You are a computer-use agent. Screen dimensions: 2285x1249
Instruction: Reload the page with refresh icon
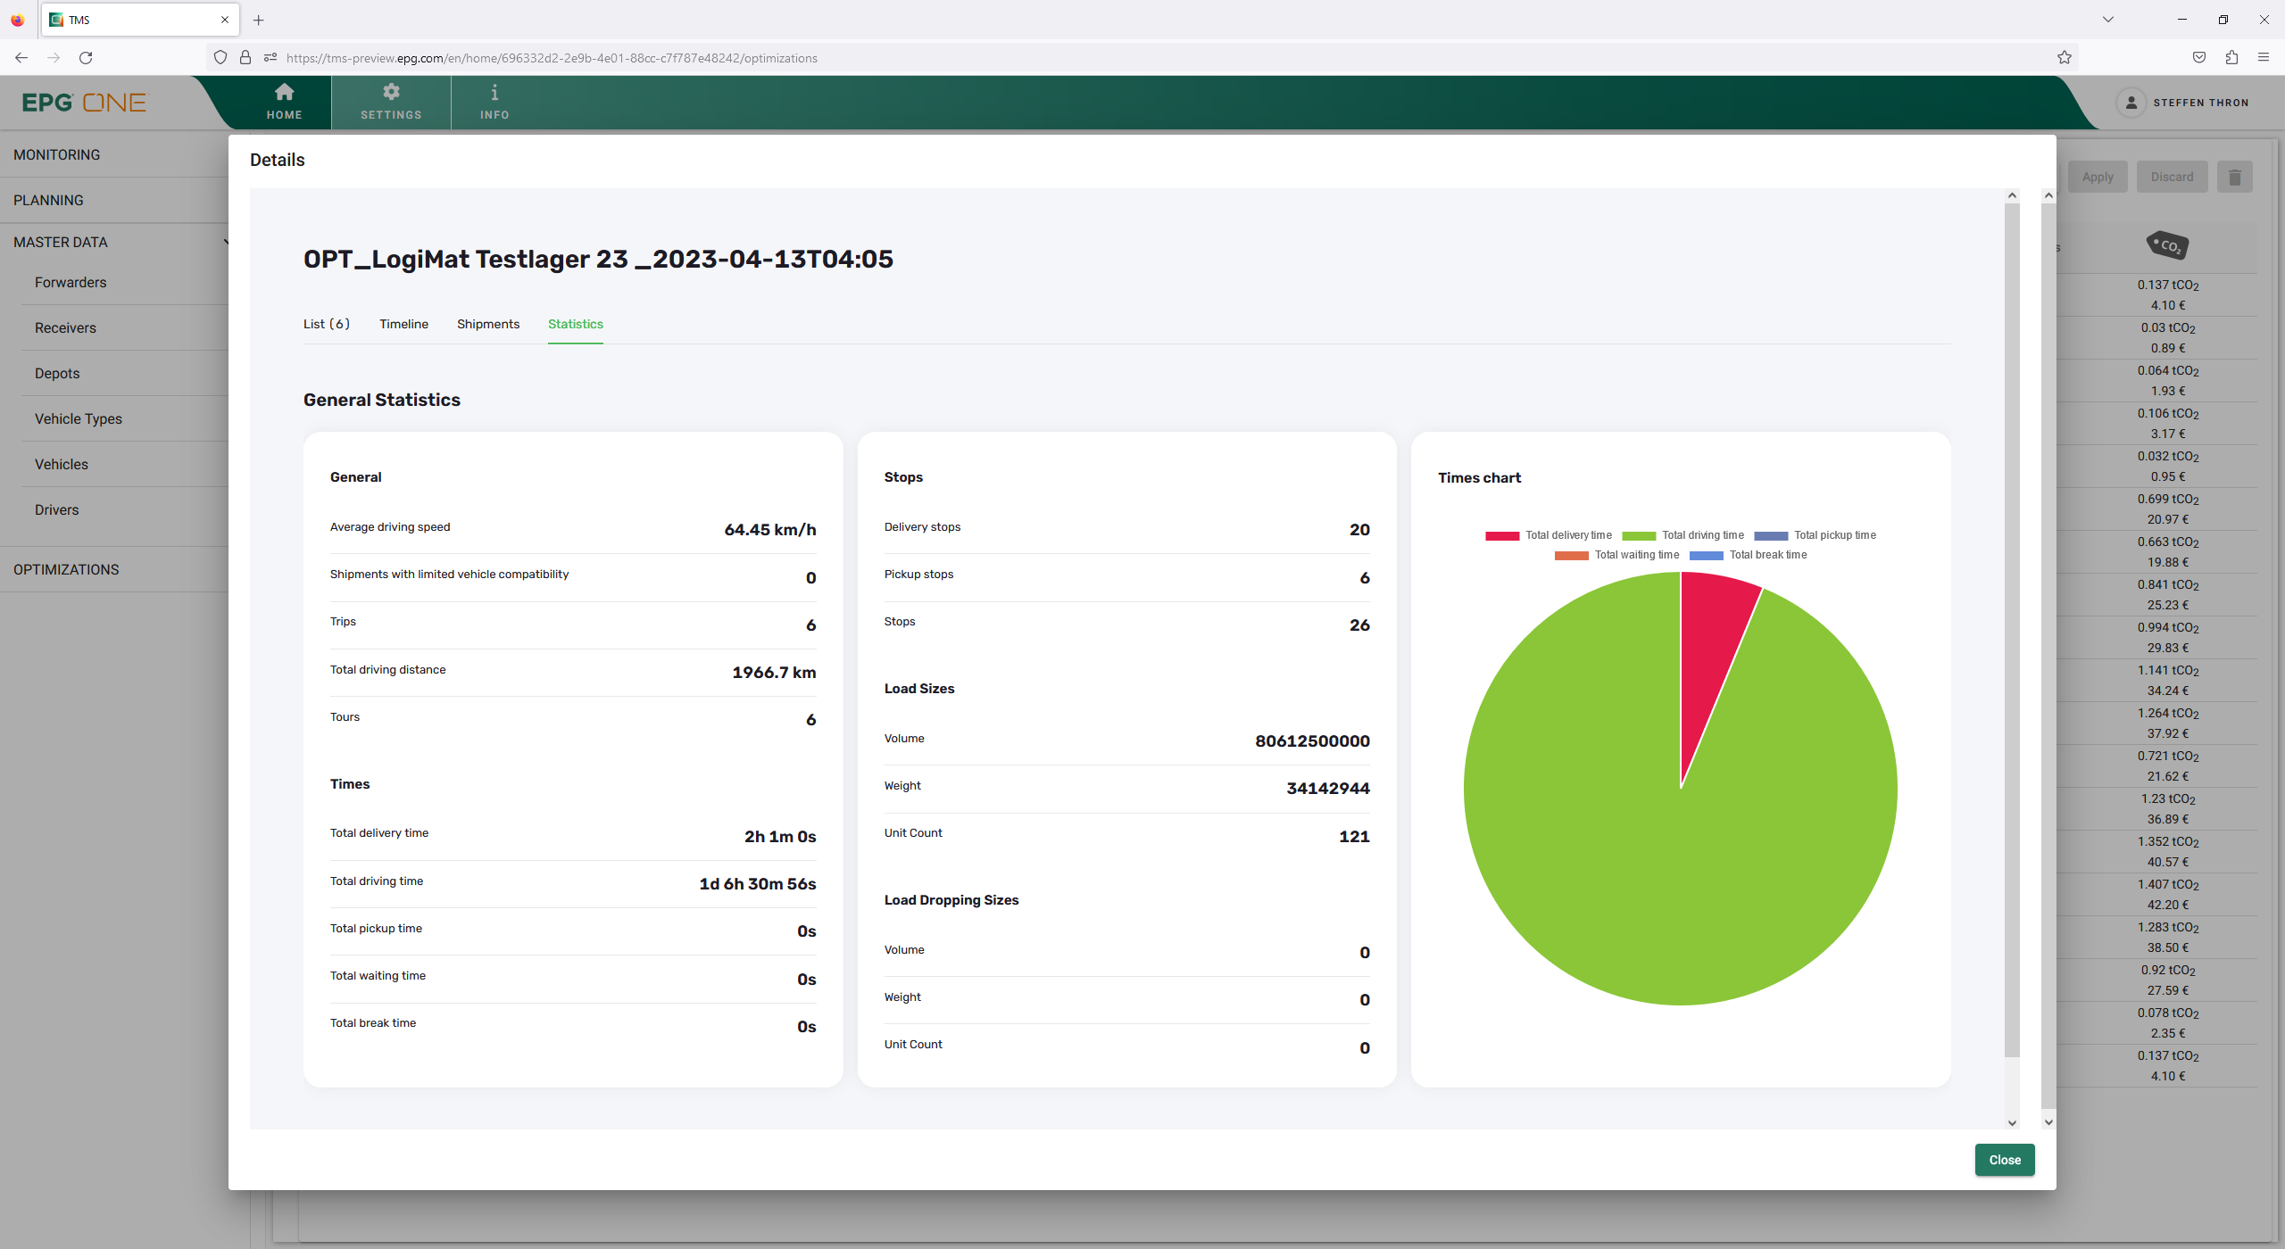click(86, 58)
